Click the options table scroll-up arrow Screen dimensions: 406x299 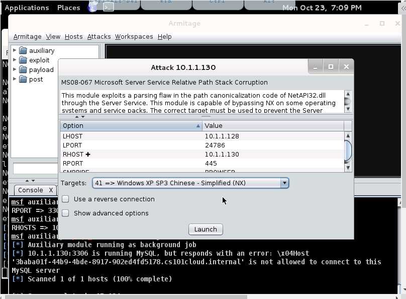click(x=348, y=135)
